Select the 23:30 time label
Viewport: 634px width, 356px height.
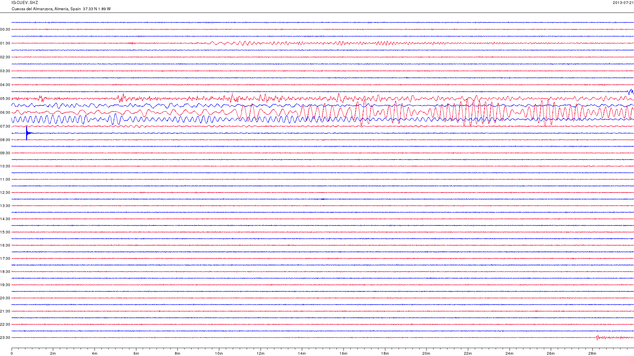(5, 338)
